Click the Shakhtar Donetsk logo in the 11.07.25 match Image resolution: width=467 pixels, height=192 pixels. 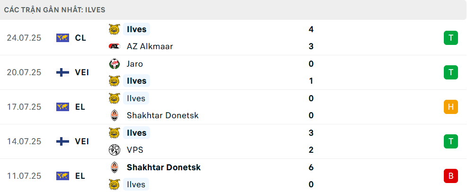click(115, 167)
